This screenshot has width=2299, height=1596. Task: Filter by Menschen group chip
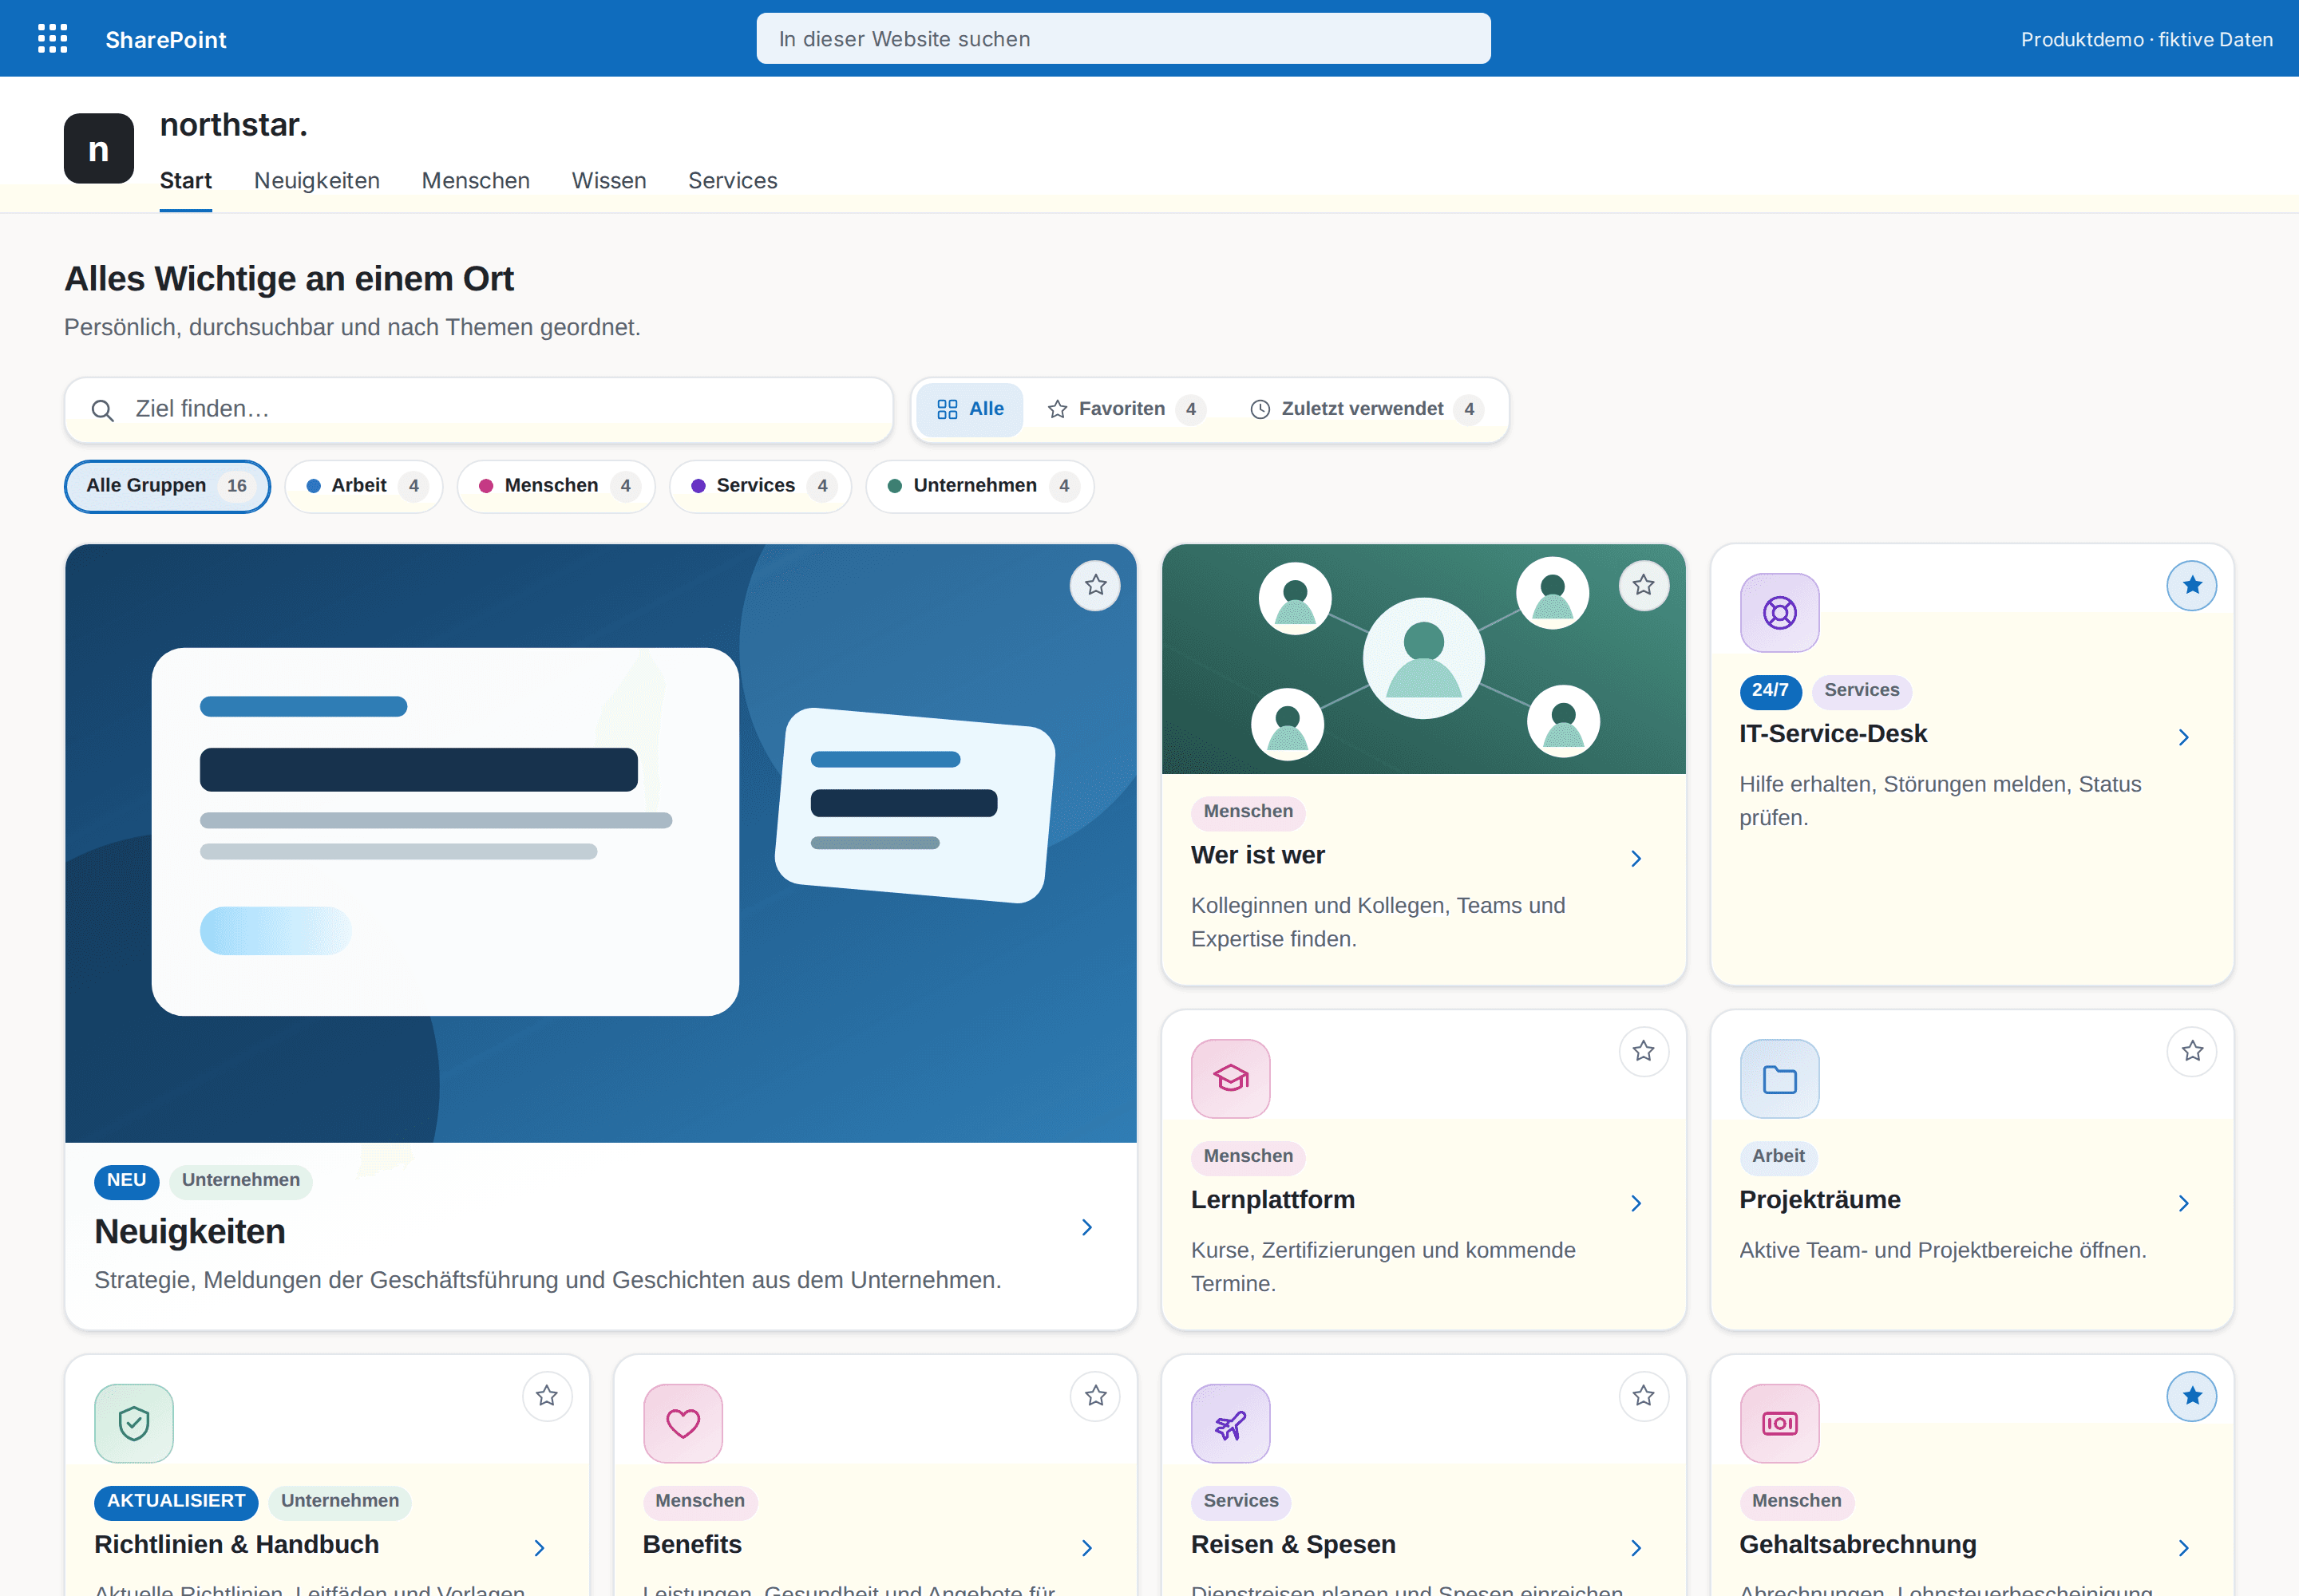(556, 486)
